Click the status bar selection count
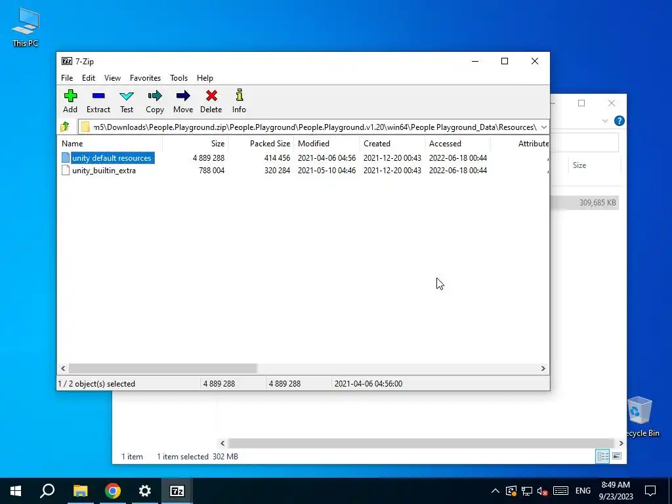The image size is (672, 504). click(96, 383)
